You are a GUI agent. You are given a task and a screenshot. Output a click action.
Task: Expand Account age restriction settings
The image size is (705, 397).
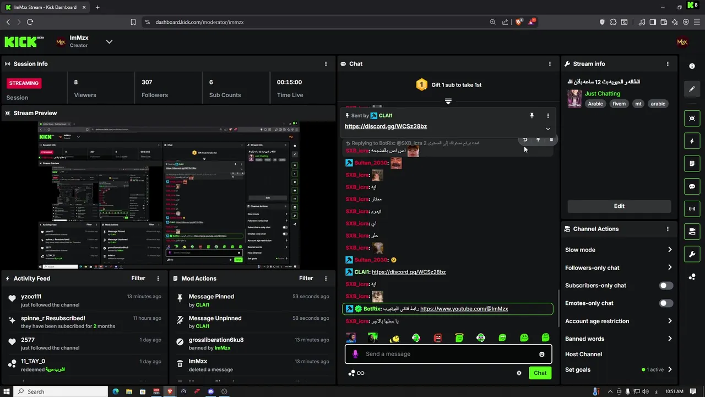click(670, 321)
